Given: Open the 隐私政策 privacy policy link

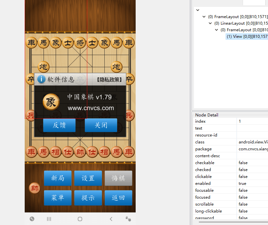Looking at the screenshot, I should (109, 80).
